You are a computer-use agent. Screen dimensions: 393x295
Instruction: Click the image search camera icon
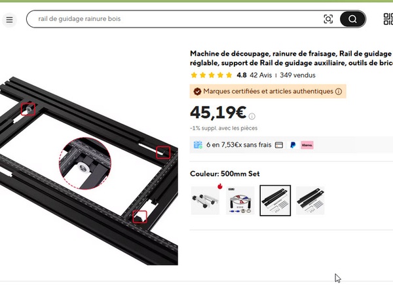tap(328, 19)
